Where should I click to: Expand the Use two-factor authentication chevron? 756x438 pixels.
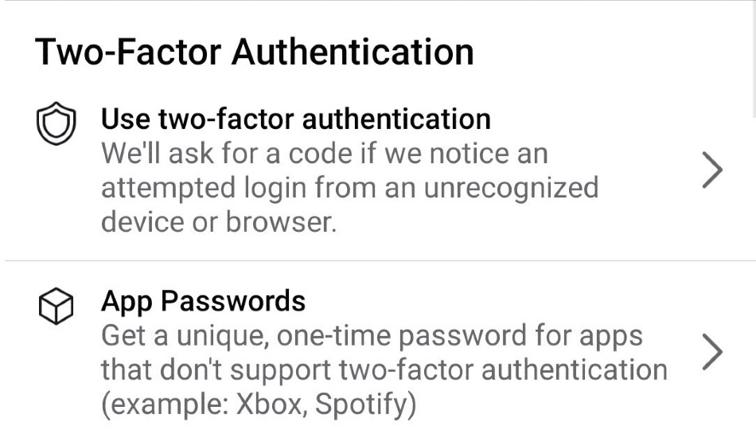coord(712,170)
